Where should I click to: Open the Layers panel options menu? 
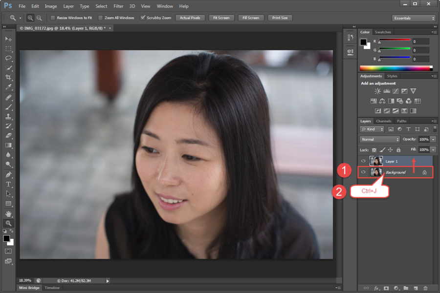(434, 121)
